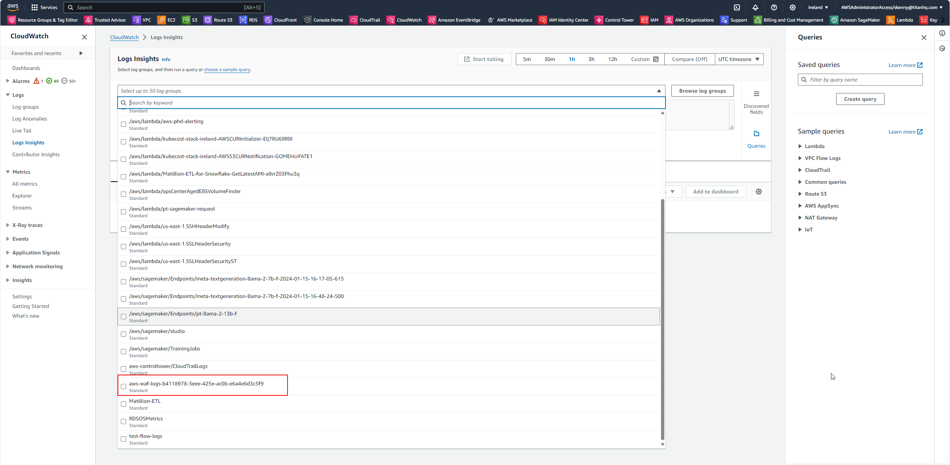Open the Route 53 shortcut
This screenshot has height=465, width=950.
pyautogui.click(x=218, y=20)
